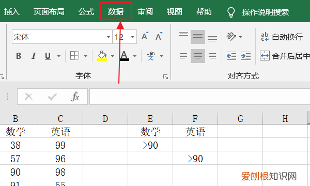
Task: Cancel formula entry with X
Action: tap(29, 97)
